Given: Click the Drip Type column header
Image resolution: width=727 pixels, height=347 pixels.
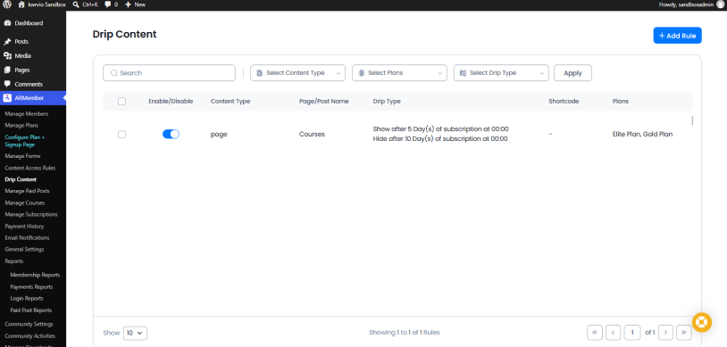Looking at the screenshot, I should (x=387, y=101).
